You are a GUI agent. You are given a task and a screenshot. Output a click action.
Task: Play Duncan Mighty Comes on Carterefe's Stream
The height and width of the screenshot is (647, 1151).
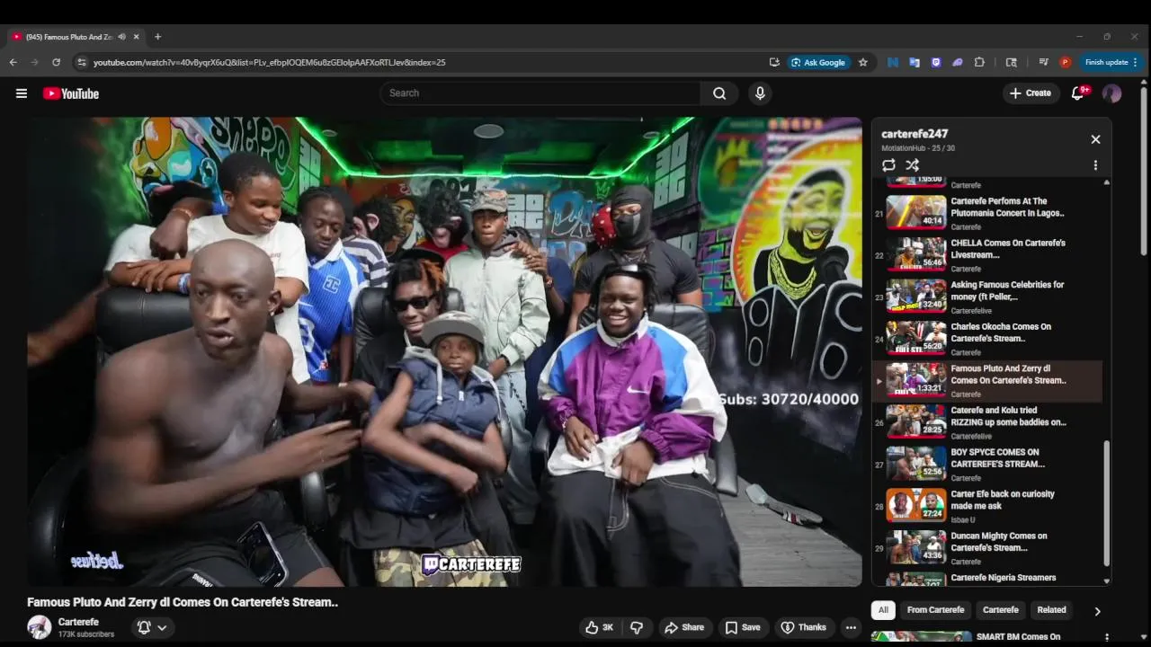(x=986, y=548)
